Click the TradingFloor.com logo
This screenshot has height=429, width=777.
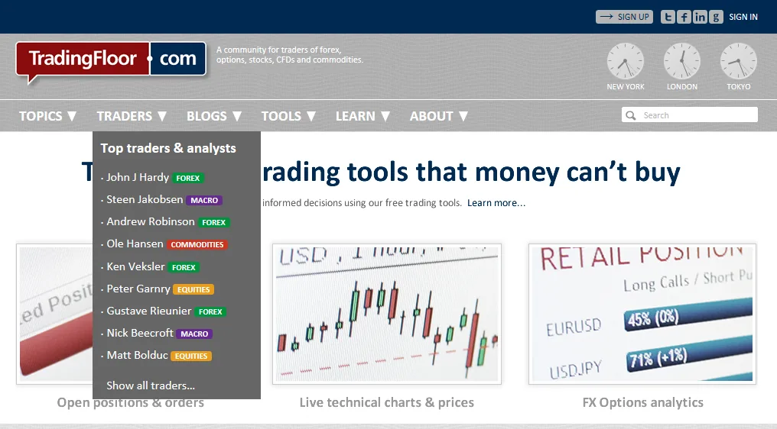coord(111,59)
